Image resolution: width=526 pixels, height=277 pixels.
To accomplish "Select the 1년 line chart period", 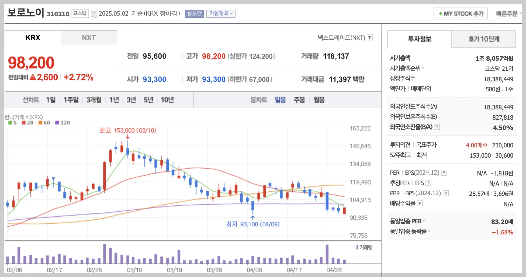I will coord(114,100).
